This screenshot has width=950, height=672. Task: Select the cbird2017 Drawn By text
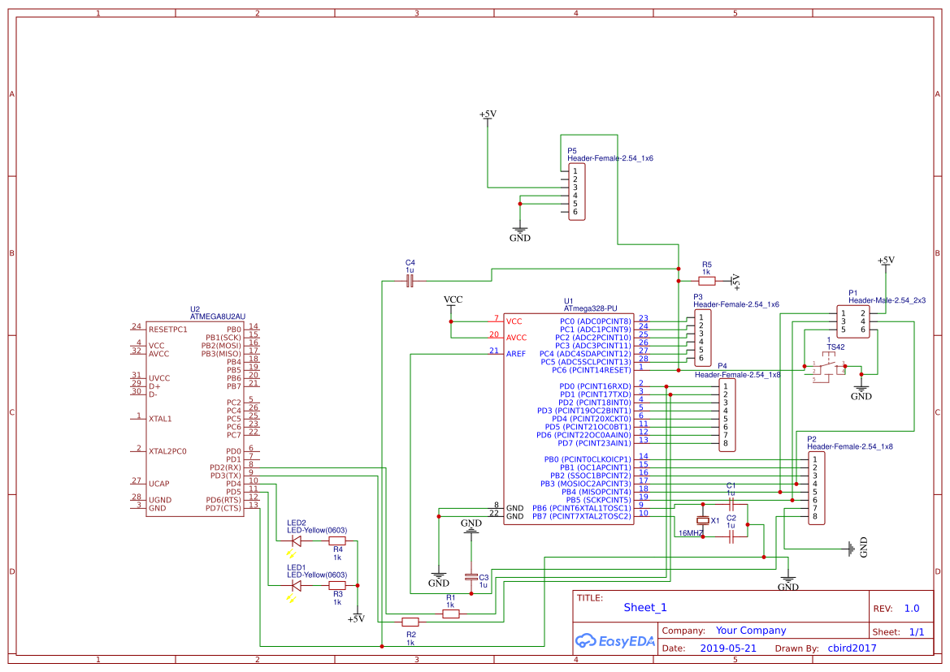[852, 648]
